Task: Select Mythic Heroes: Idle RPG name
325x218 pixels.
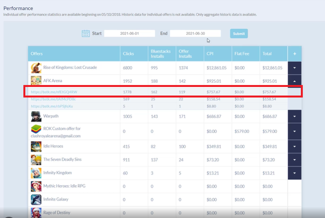Action: click(64, 186)
